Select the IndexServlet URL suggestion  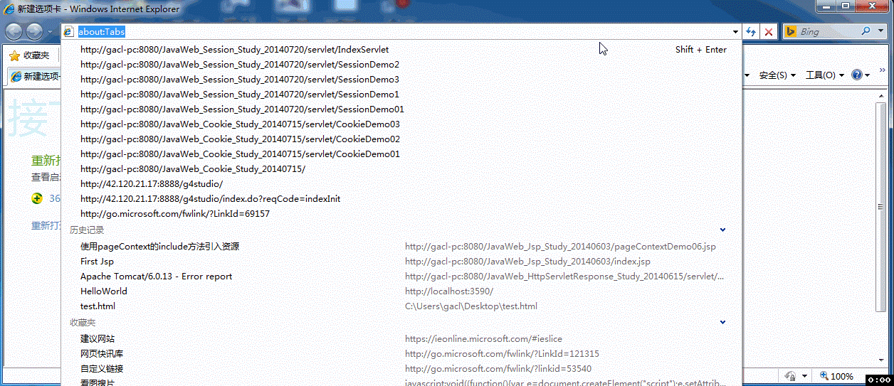(x=401, y=50)
